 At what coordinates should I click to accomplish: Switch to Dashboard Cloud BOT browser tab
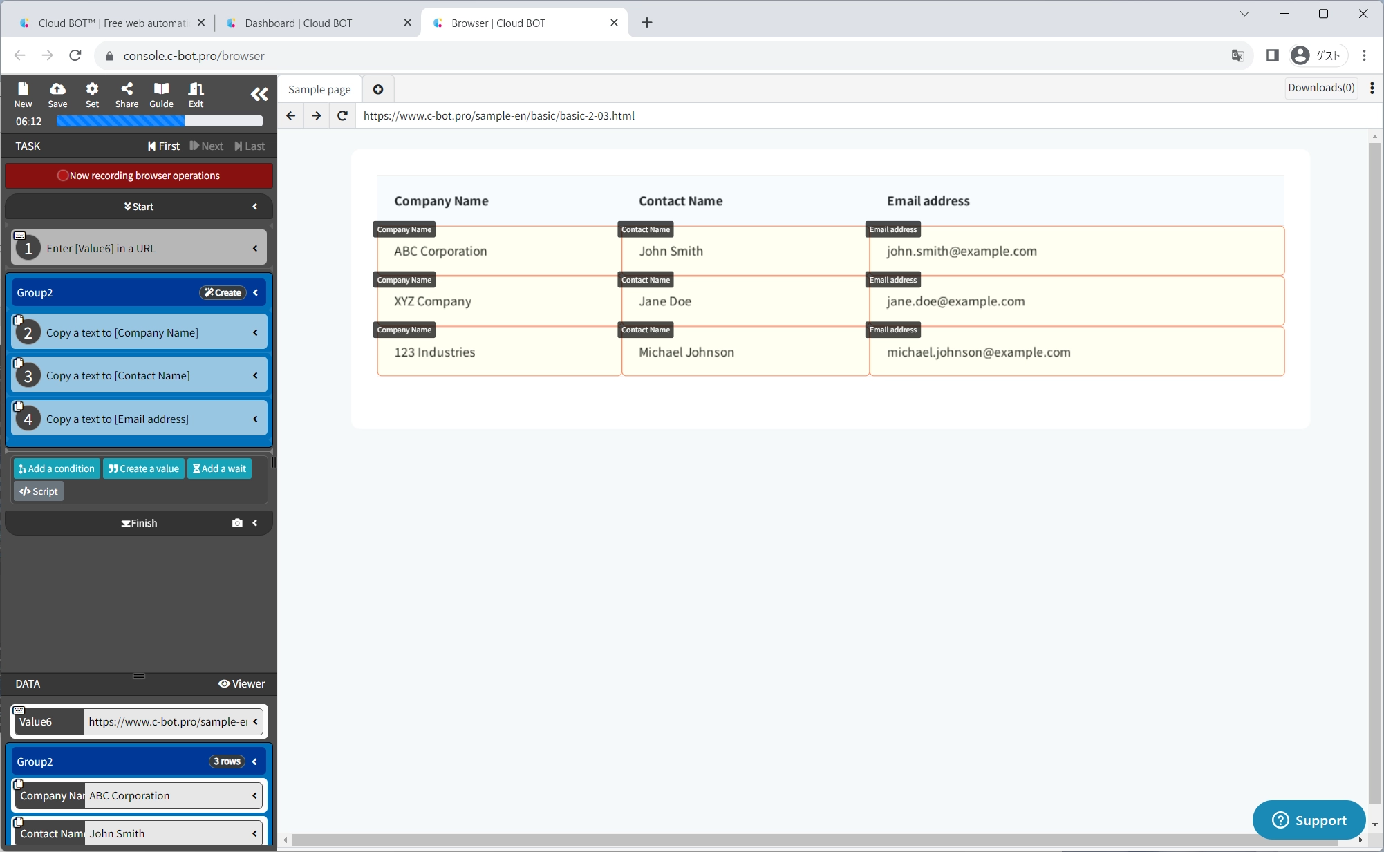click(299, 23)
